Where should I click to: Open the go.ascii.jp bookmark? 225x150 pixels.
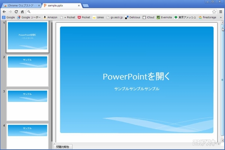coord(115,17)
